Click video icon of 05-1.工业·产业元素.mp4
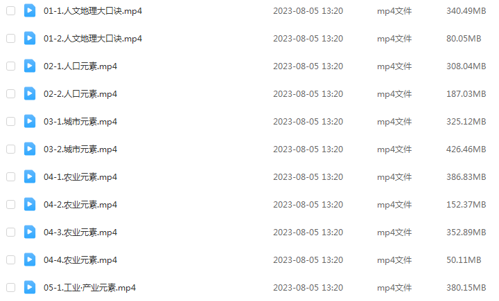 [x=30, y=287]
